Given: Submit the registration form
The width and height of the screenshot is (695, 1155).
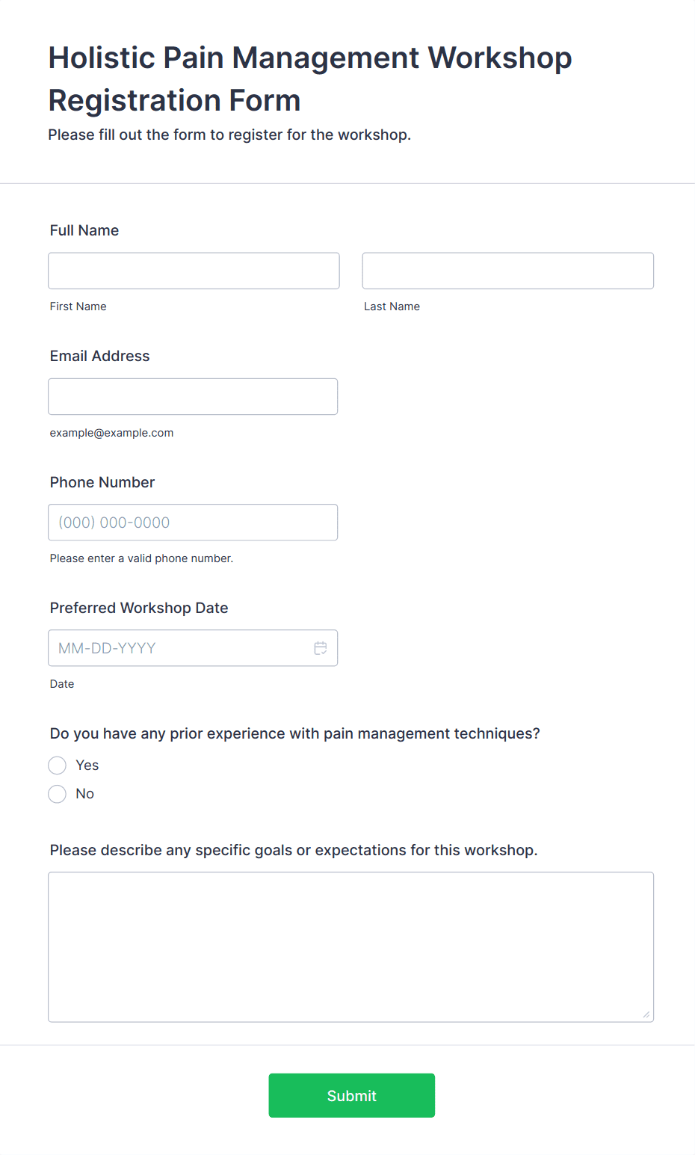Looking at the screenshot, I should (x=352, y=1096).
